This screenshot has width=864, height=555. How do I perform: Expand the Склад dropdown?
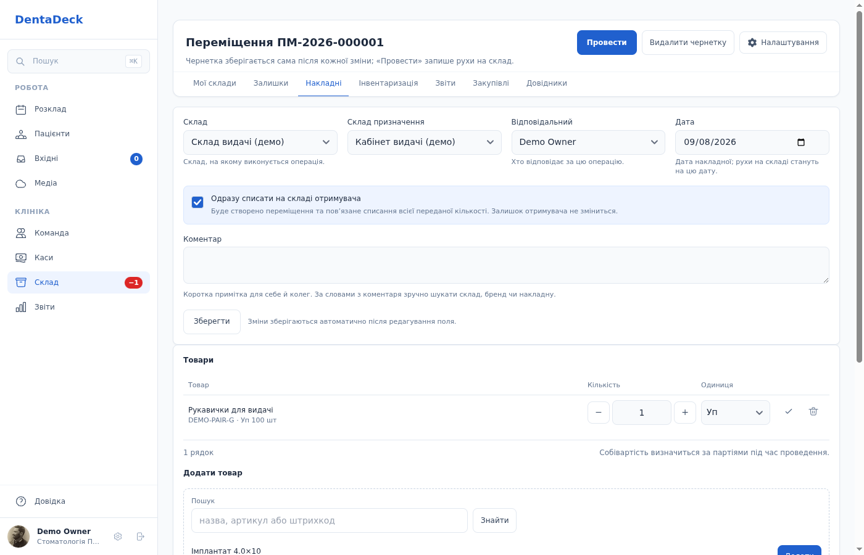(x=260, y=142)
